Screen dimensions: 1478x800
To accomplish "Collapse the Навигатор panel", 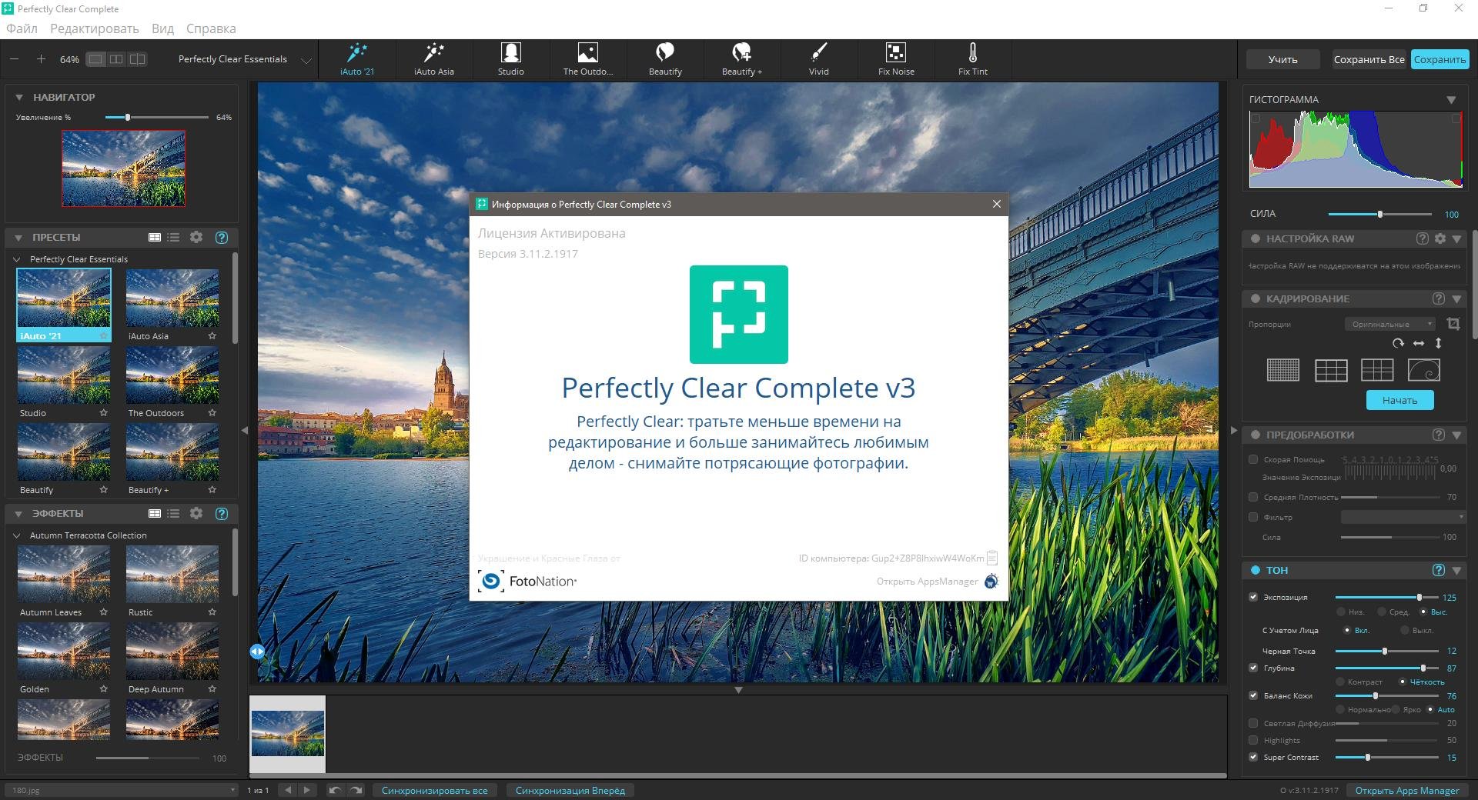I will [x=18, y=98].
